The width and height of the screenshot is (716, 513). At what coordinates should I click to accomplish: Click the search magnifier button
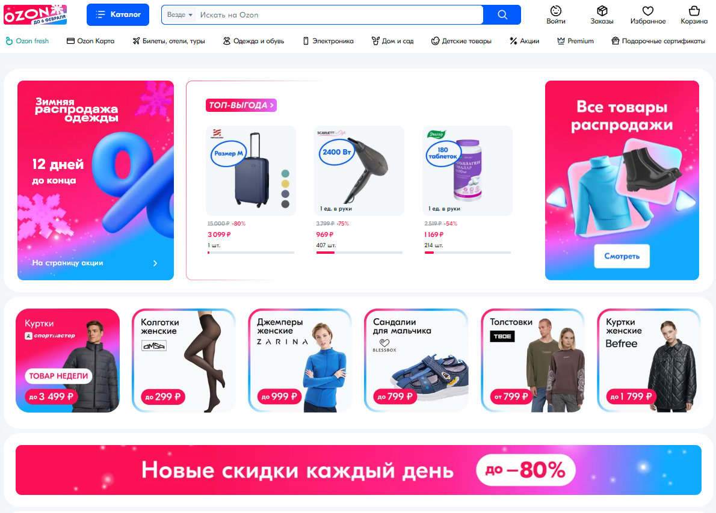502,14
